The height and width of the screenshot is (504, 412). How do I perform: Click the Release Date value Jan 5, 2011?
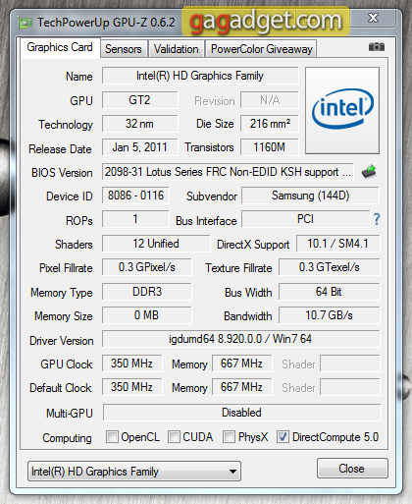[140, 147]
